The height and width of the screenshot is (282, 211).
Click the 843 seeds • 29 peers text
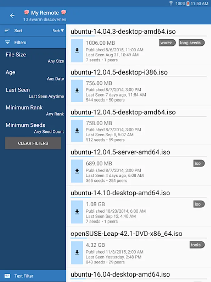(105, 262)
